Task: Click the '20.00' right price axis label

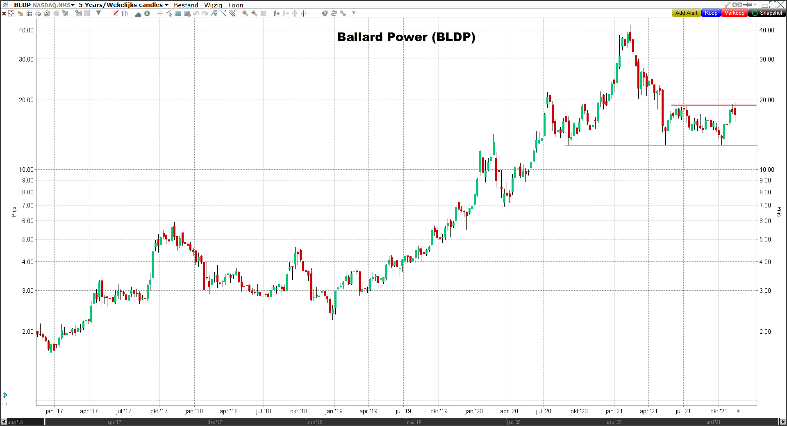Action: coord(767,100)
